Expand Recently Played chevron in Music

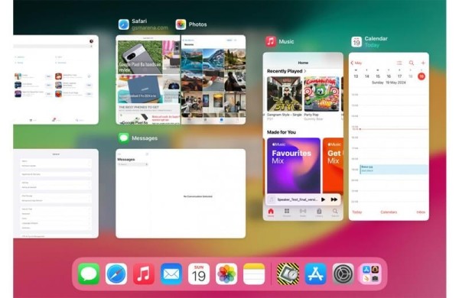305,71
